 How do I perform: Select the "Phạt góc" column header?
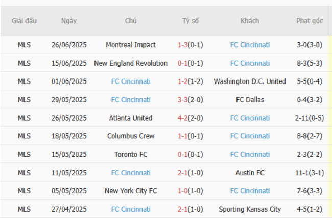coord(310,21)
